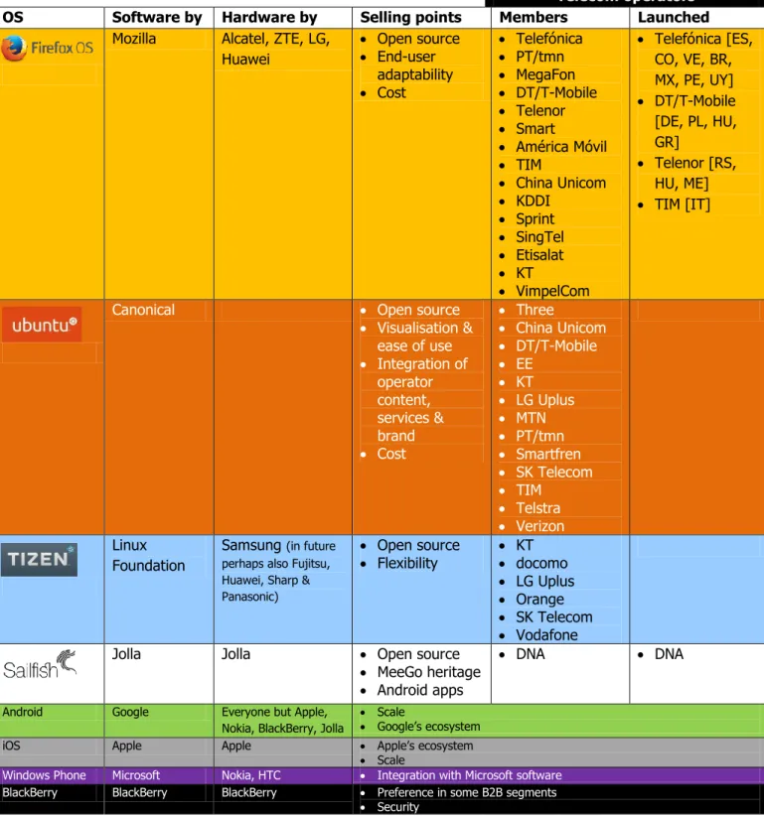Click 'América Móvil' member entry
Image resolution: width=764 pixels, height=816 pixels.
click(561, 147)
